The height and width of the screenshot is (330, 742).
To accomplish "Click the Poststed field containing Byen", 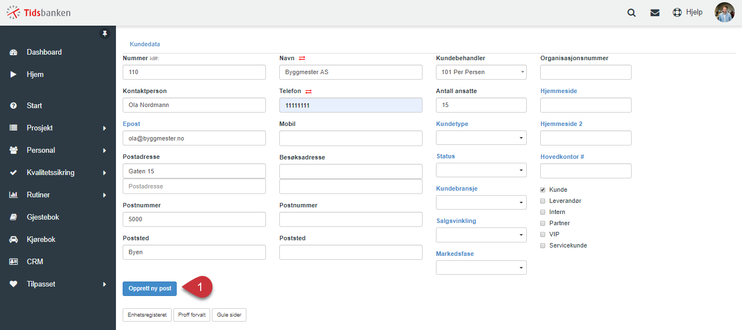I will tap(194, 253).
